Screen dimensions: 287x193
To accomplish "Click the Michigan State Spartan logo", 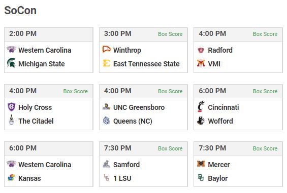I will pos(11,63).
